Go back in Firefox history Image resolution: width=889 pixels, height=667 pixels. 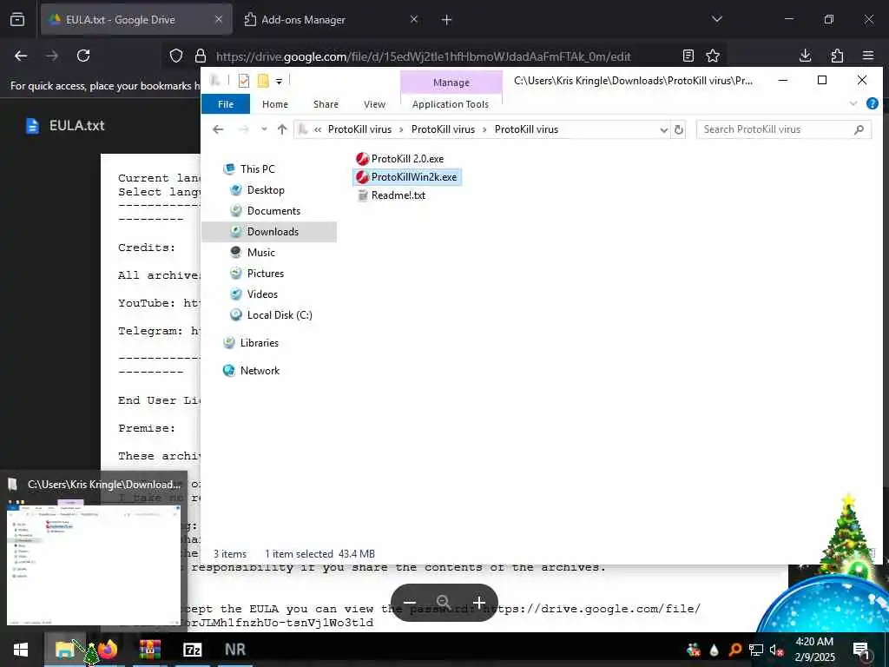(x=21, y=56)
